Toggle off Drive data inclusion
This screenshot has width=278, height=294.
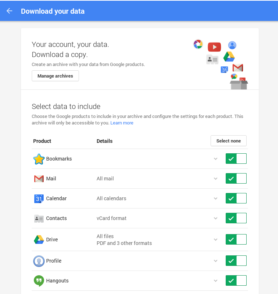(x=236, y=240)
